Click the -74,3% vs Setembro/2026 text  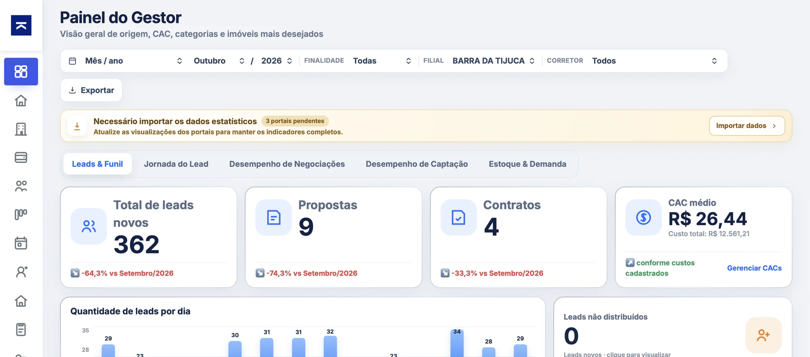click(312, 273)
